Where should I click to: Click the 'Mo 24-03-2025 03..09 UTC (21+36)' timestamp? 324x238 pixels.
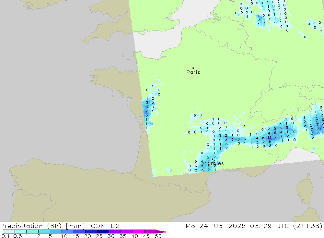point(254,226)
